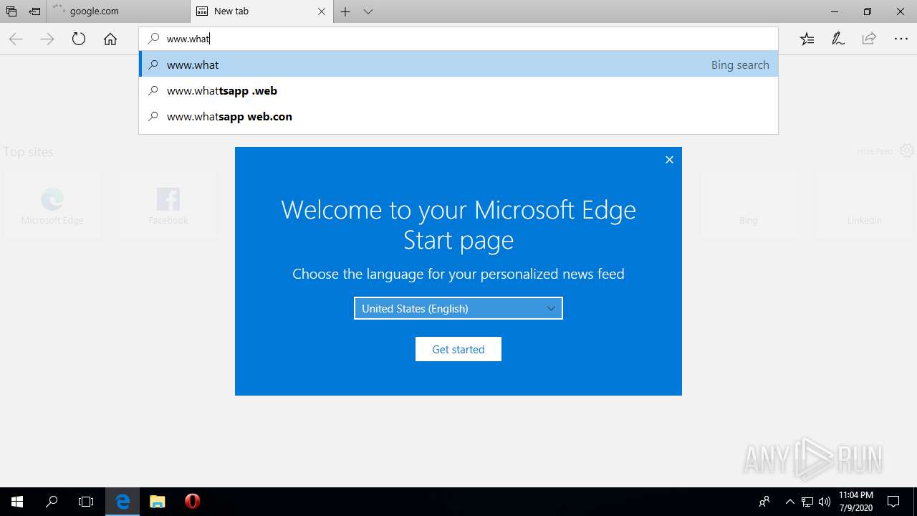The image size is (917, 516).
Task: Open Task View on the taskbar
Action: pyautogui.click(x=86, y=502)
